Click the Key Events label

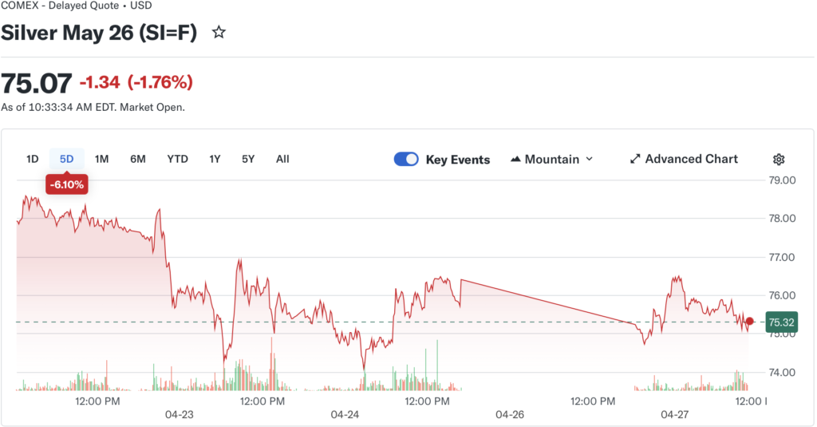click(458, 159)
